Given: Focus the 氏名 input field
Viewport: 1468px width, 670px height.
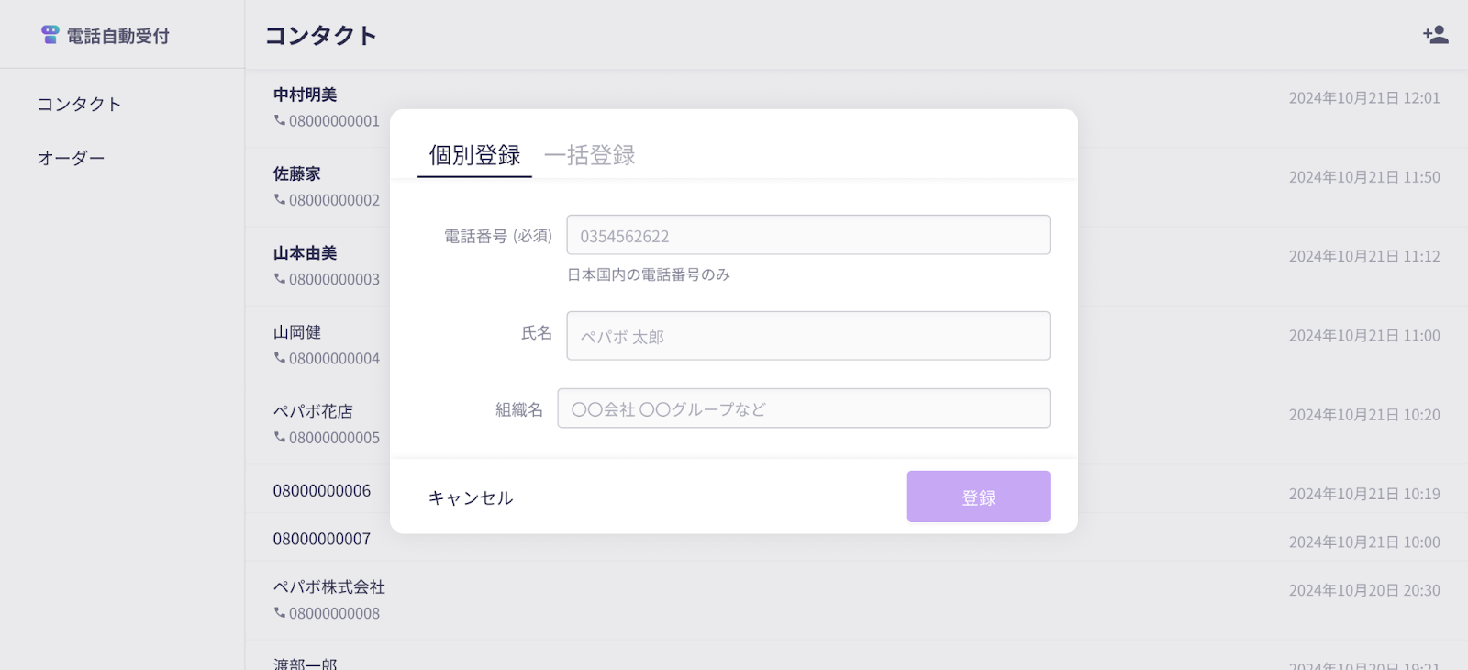Looking at the screenshot, I should click(x=808, y=336).
